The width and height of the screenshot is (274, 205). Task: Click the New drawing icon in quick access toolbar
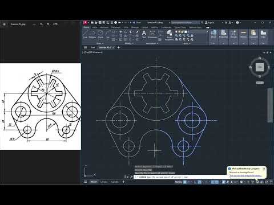tap(92, 23)
